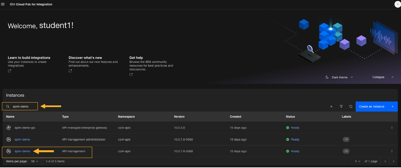Viewport: 401px width, 168px height.
Task: Open Discover what's new external link
Action: (70, 71)
